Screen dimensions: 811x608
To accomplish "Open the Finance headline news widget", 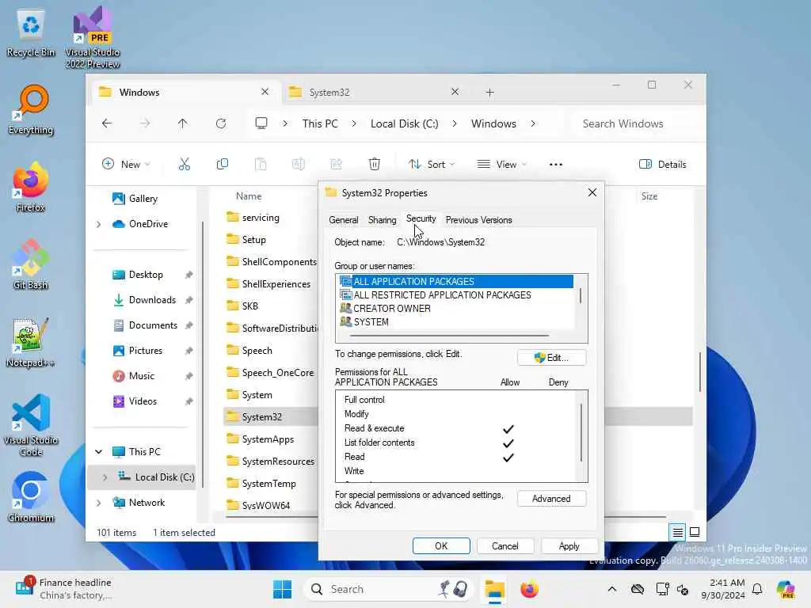I will (x=63, y=589).
